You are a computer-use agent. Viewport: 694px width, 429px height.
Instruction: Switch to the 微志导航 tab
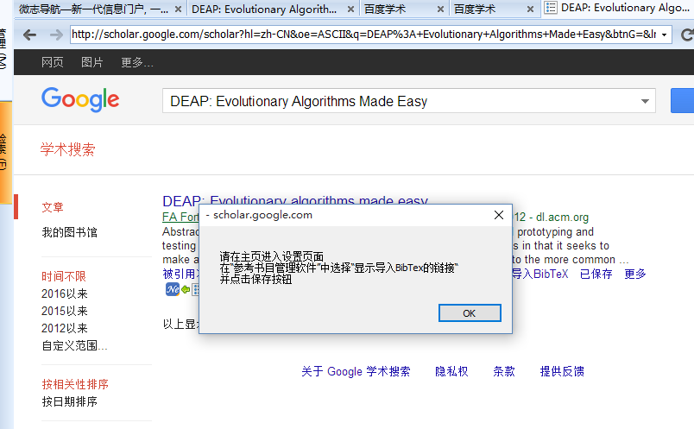(93, 9)
